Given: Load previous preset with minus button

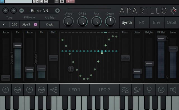Looking at the screenshot, I should pyautogui.click(x=22, y=11).
